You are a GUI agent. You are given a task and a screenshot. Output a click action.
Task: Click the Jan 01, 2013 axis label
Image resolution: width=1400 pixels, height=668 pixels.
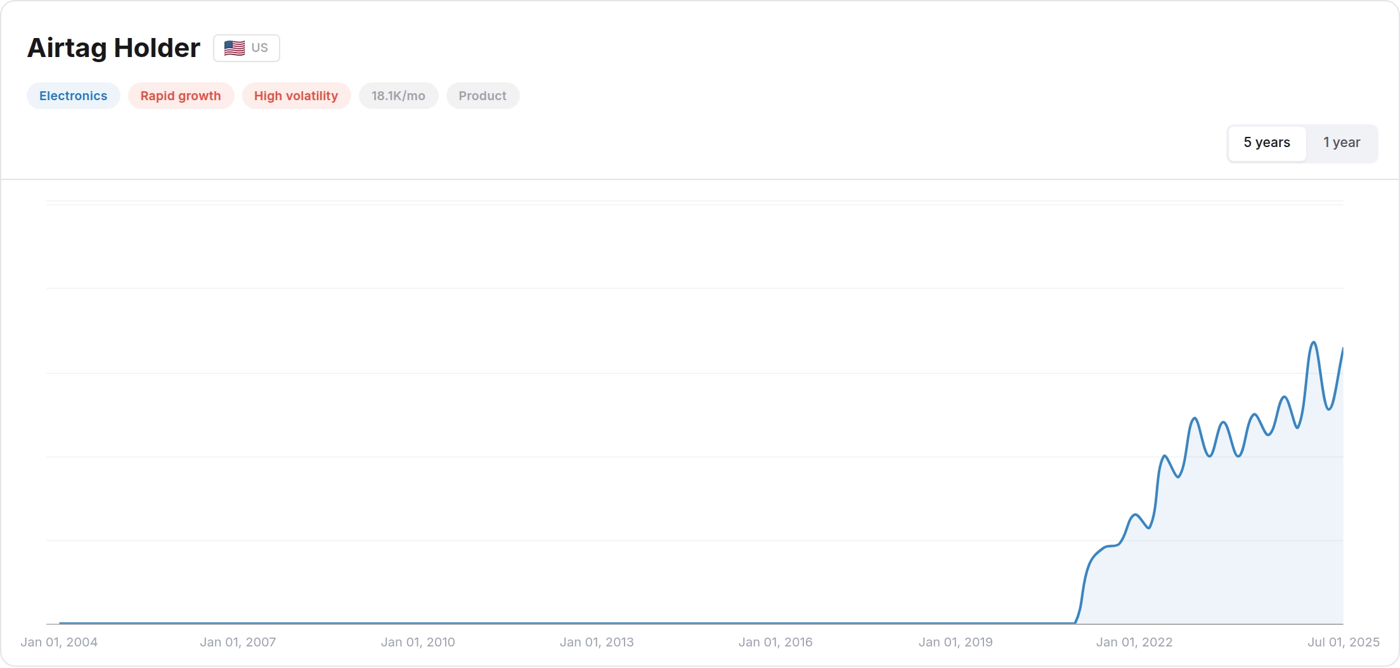click(597, 642)
